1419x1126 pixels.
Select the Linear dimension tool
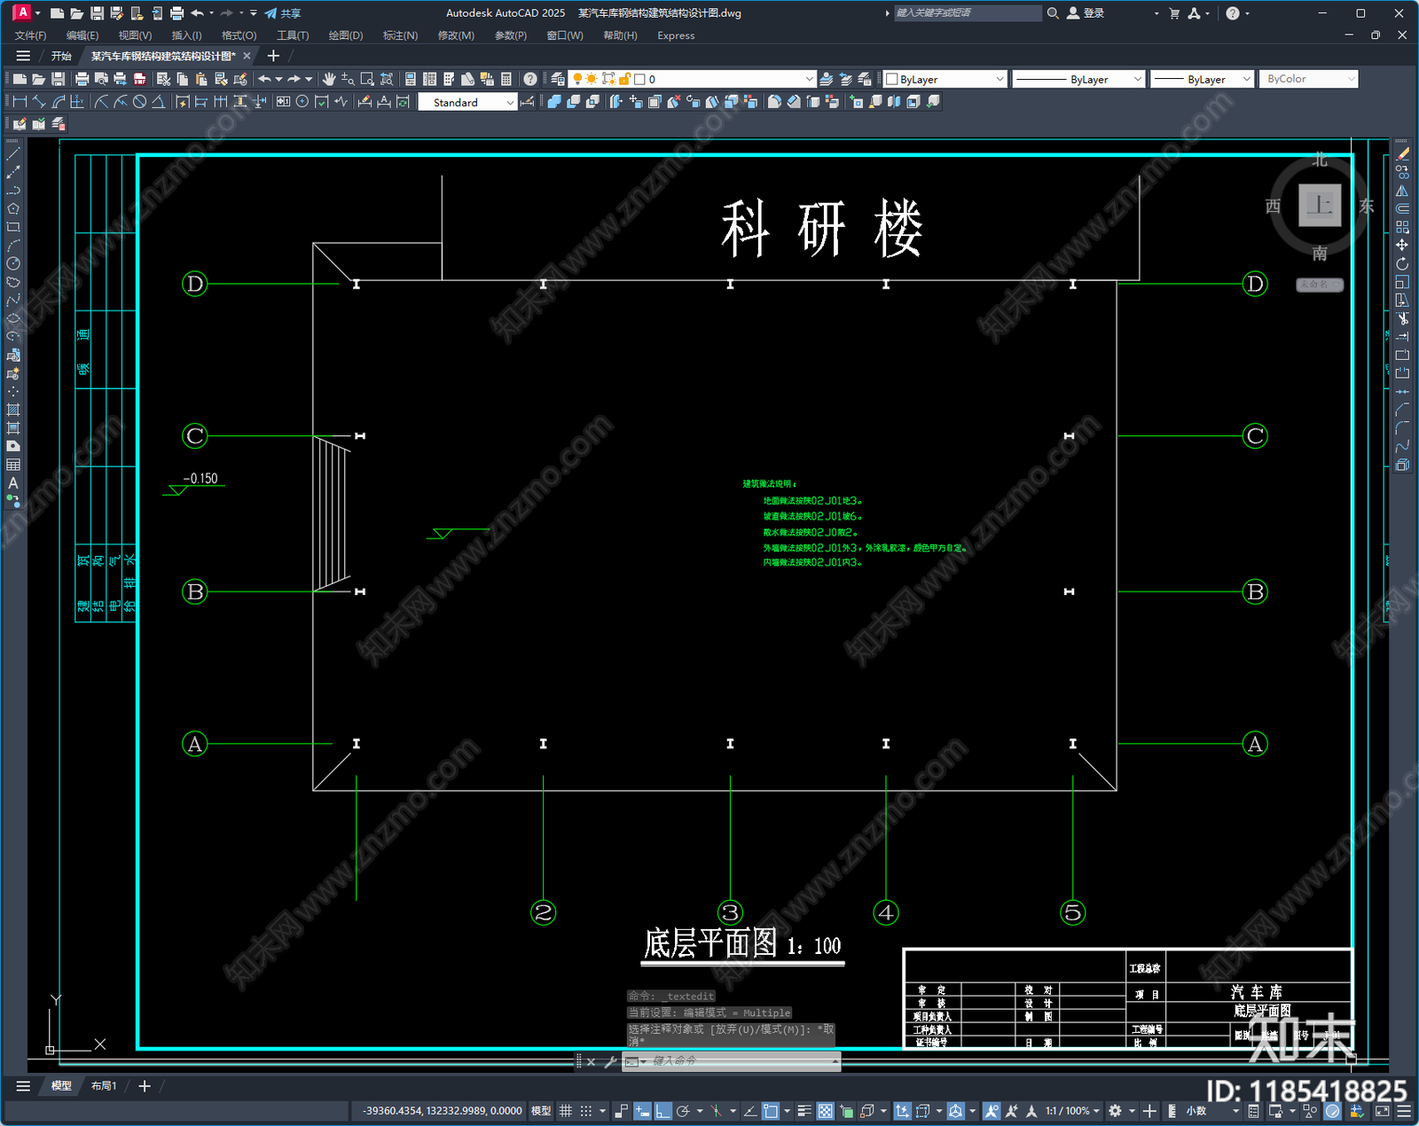[x=20, y=102]
